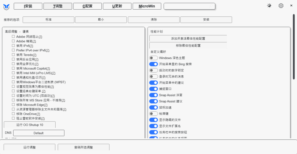
Task: Open the DNS Default dropdown
Action: 39,133
